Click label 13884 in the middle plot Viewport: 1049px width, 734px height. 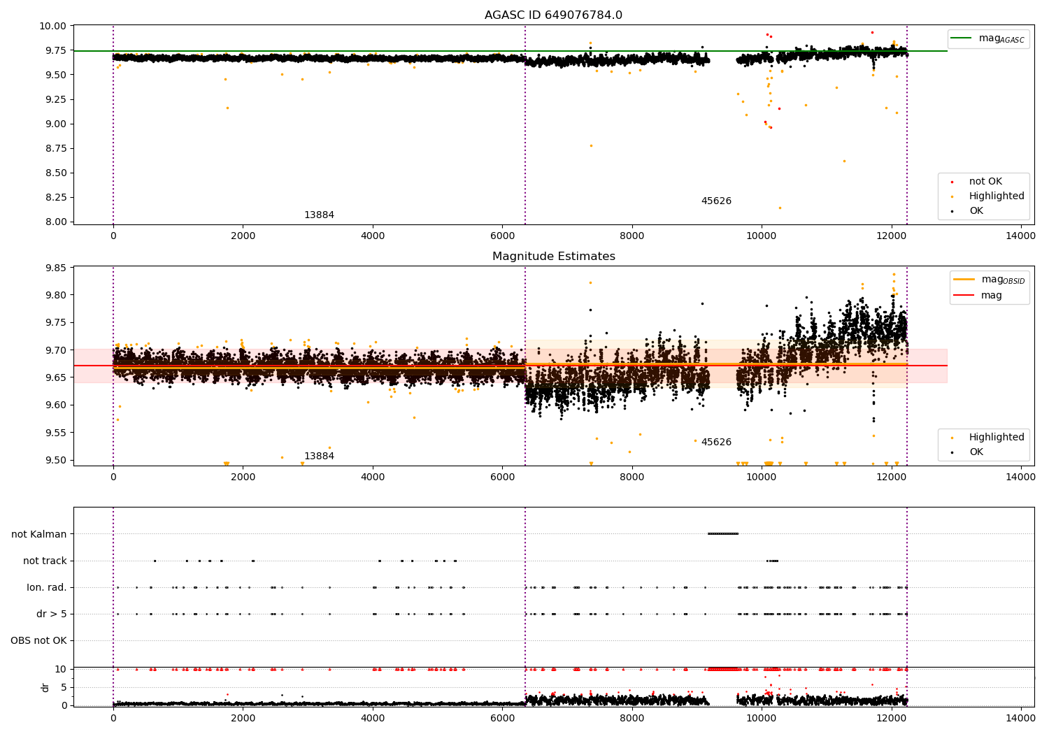(x=319, y=456)
